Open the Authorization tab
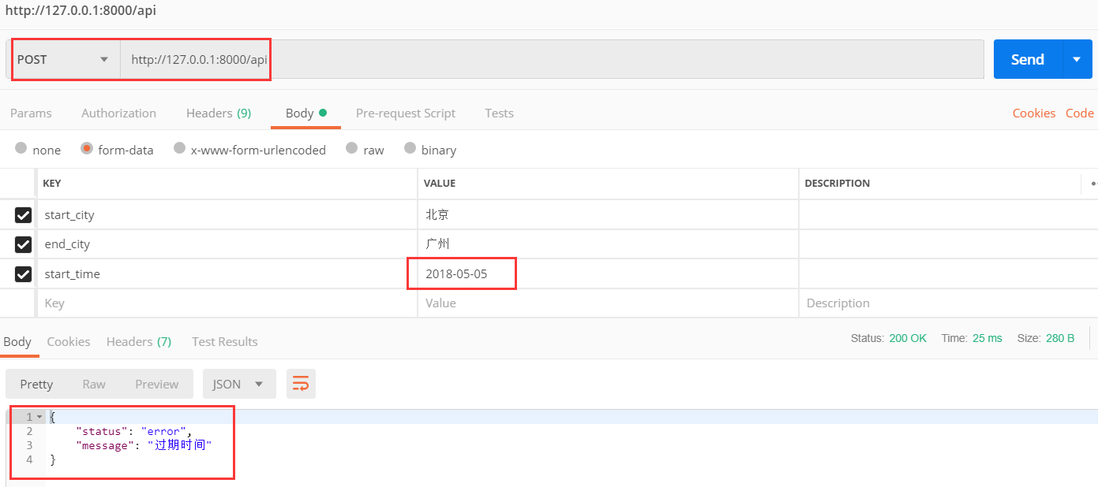1098x487 pixels. 118,113
